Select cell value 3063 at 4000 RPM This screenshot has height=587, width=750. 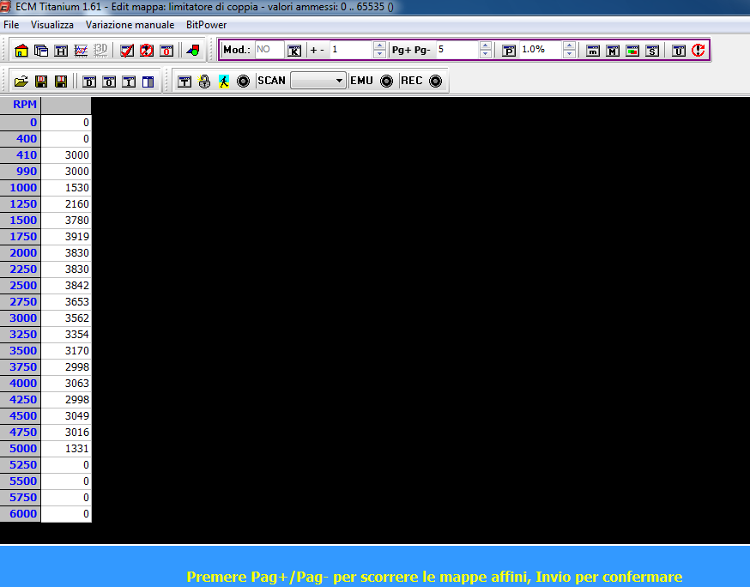pyautogui.click(x=66, y=384)
